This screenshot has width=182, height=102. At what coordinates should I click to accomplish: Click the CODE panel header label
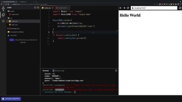[x=9, y=8]
